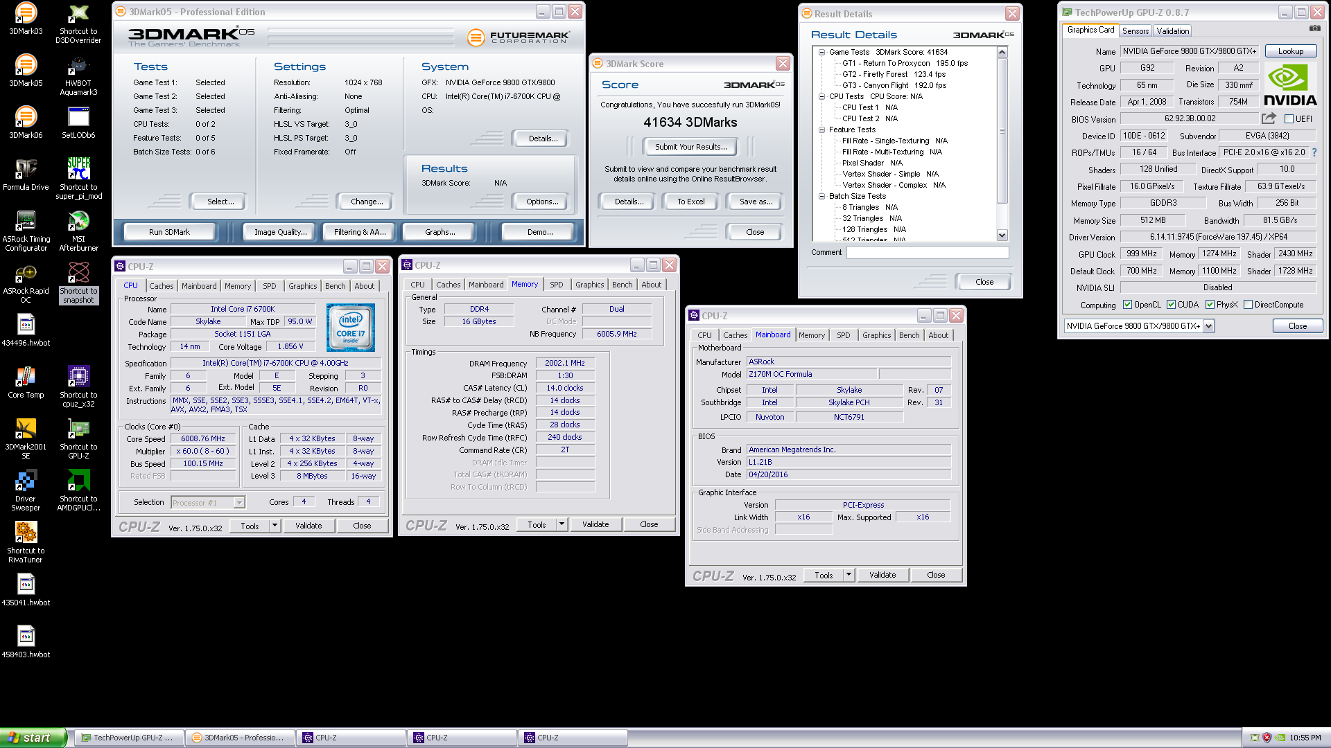This screenshot has height=748, width=1331.
Task: Click GPU-Z camera screenshot icon
Action: pyautogui.click(x=1314, y=28)
